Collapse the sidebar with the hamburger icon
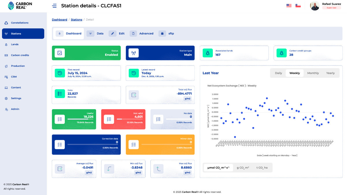This screenshot has width=347, height=195. tap(54, 5)
